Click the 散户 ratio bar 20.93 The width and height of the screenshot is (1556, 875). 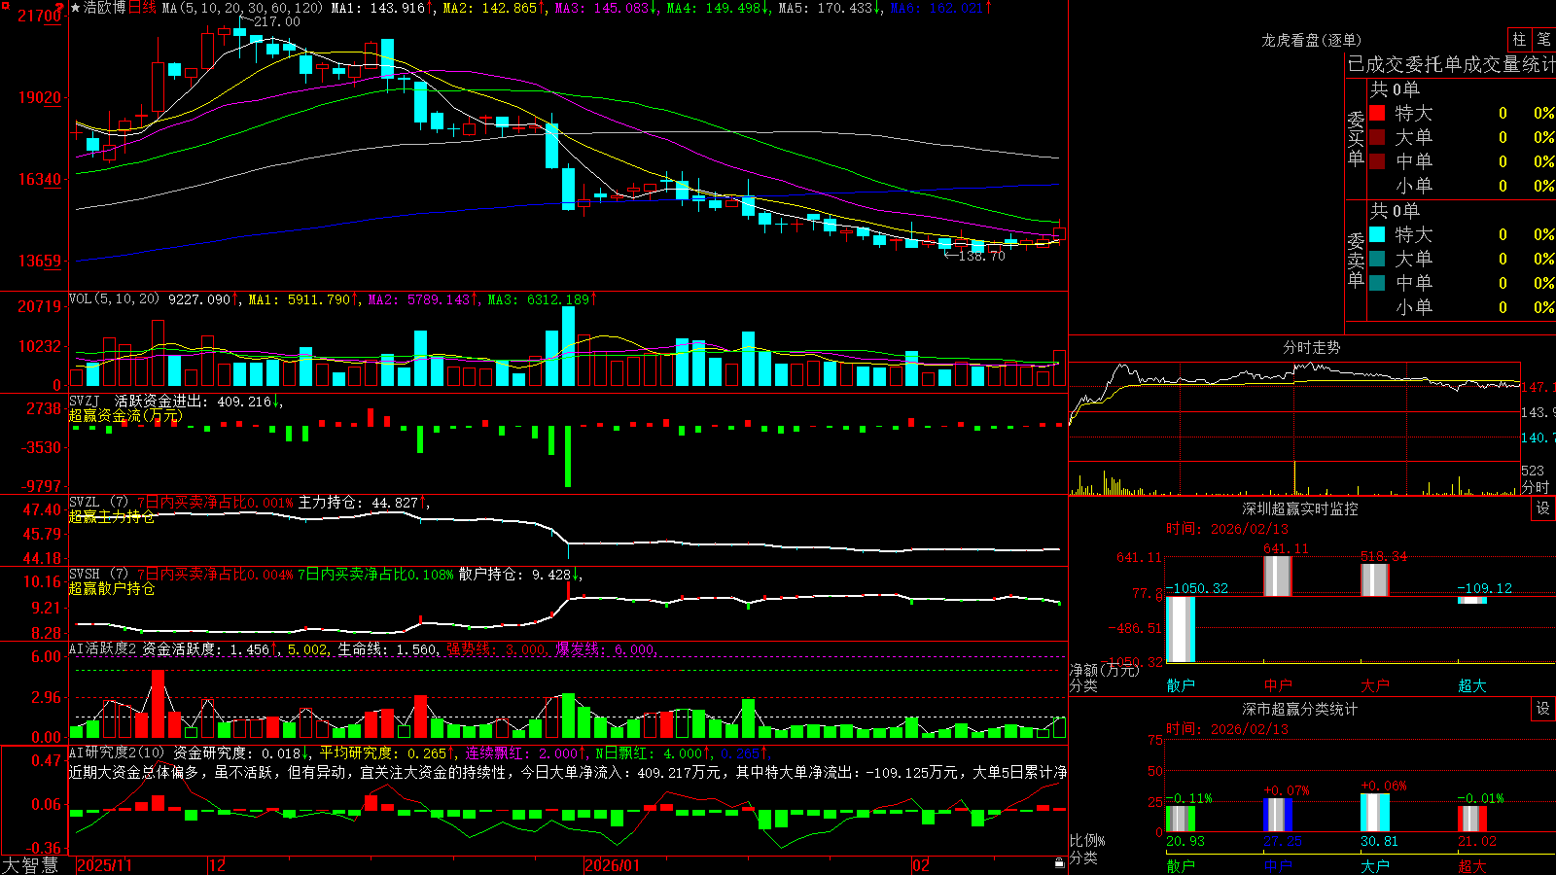1181,819
